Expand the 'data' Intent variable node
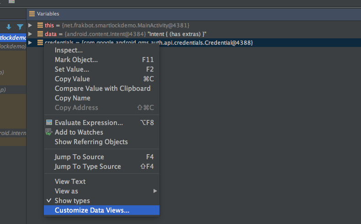The height and width of the screenshot is (224, 361). tap(30, 34)
